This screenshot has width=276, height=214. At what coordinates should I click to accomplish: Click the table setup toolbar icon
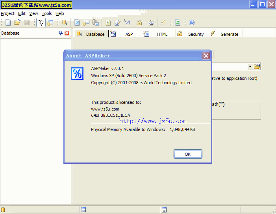click(86, 22)
